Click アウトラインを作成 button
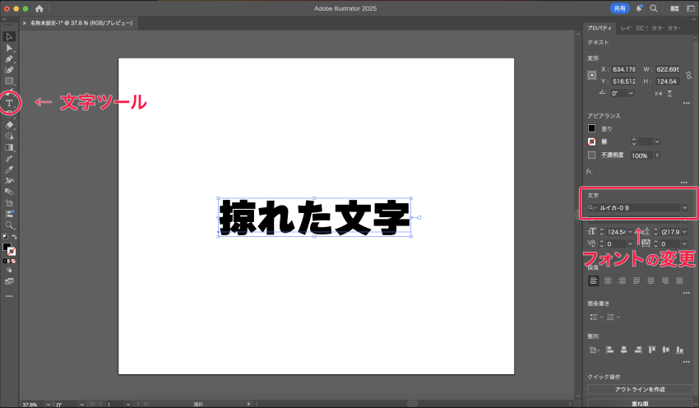This screenshot has width=699, height=408. [x=640, y=389]
